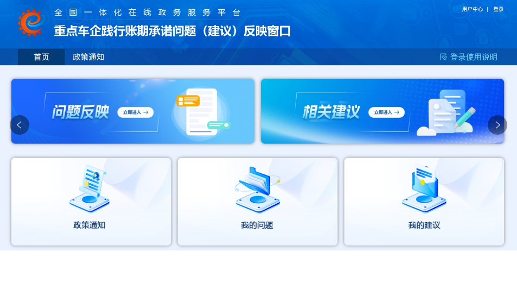Click the next slide arrow on carousel
517x302 pixels.
pyautogui.click(x=497, y=125)
